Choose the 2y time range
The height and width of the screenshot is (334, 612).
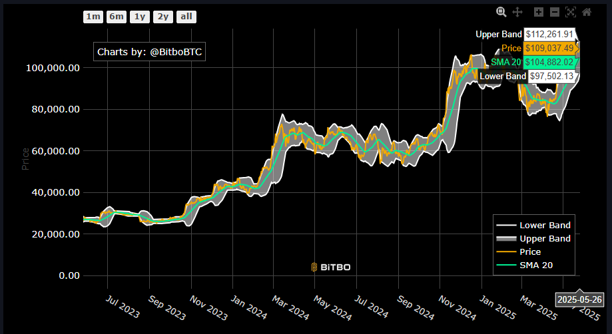162,17
